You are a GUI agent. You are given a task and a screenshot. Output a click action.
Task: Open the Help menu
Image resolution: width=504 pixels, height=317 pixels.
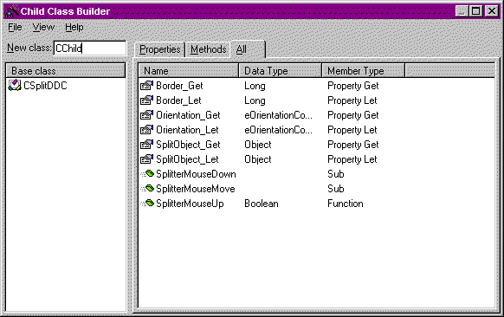coord(74,28)
